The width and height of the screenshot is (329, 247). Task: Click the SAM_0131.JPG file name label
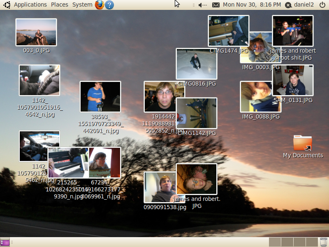(x=293, y=100)
